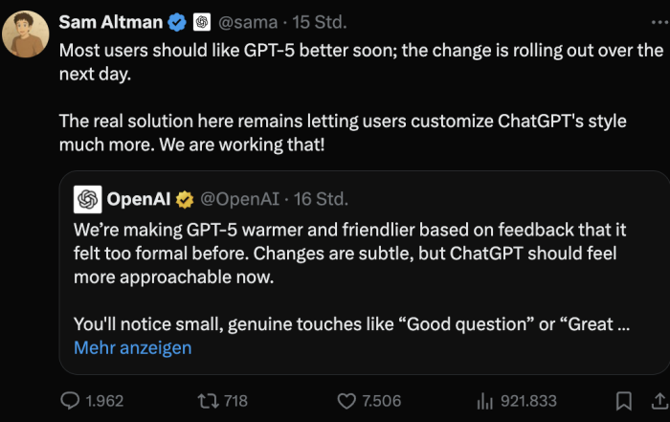Click OpenAI affiliation badge beside Sam Altman
The width and height of the screenshot is (670, 422).
coord(202,22)
